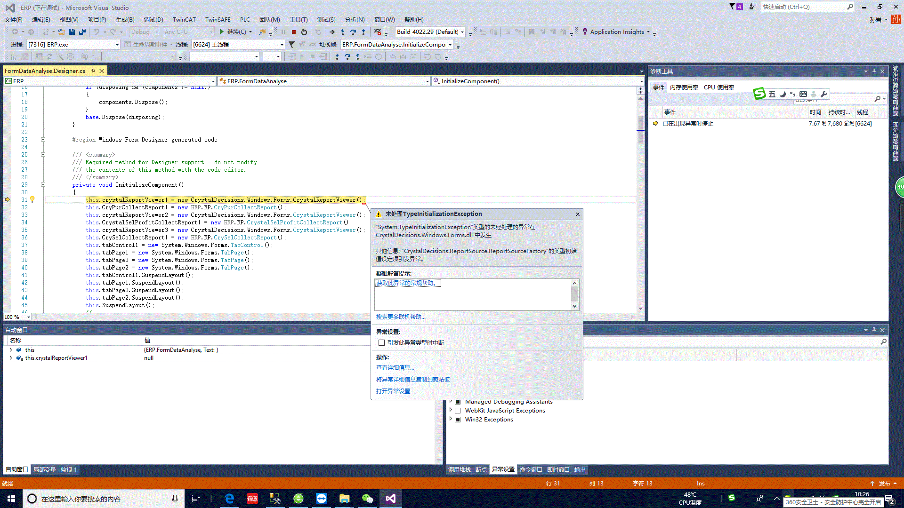904x508 pixels.
Task: Click the Step Into arrow icon
Action: pos(342,32)
